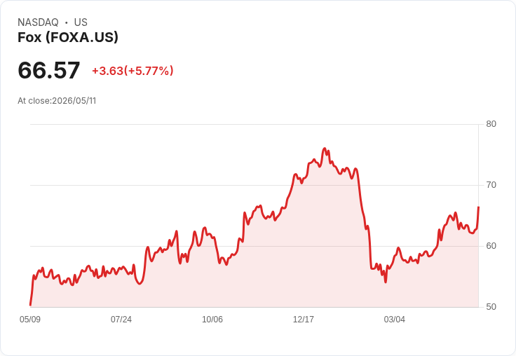Click the rightmost endpoint of the price line

[x=478, y=207]
